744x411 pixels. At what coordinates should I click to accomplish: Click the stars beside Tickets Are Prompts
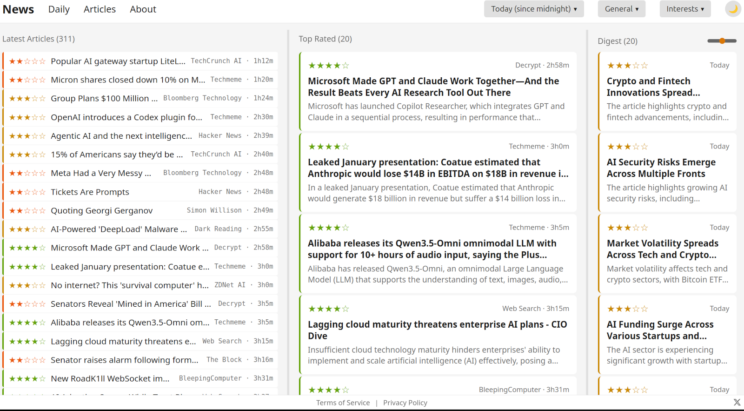tap(27, 192)
